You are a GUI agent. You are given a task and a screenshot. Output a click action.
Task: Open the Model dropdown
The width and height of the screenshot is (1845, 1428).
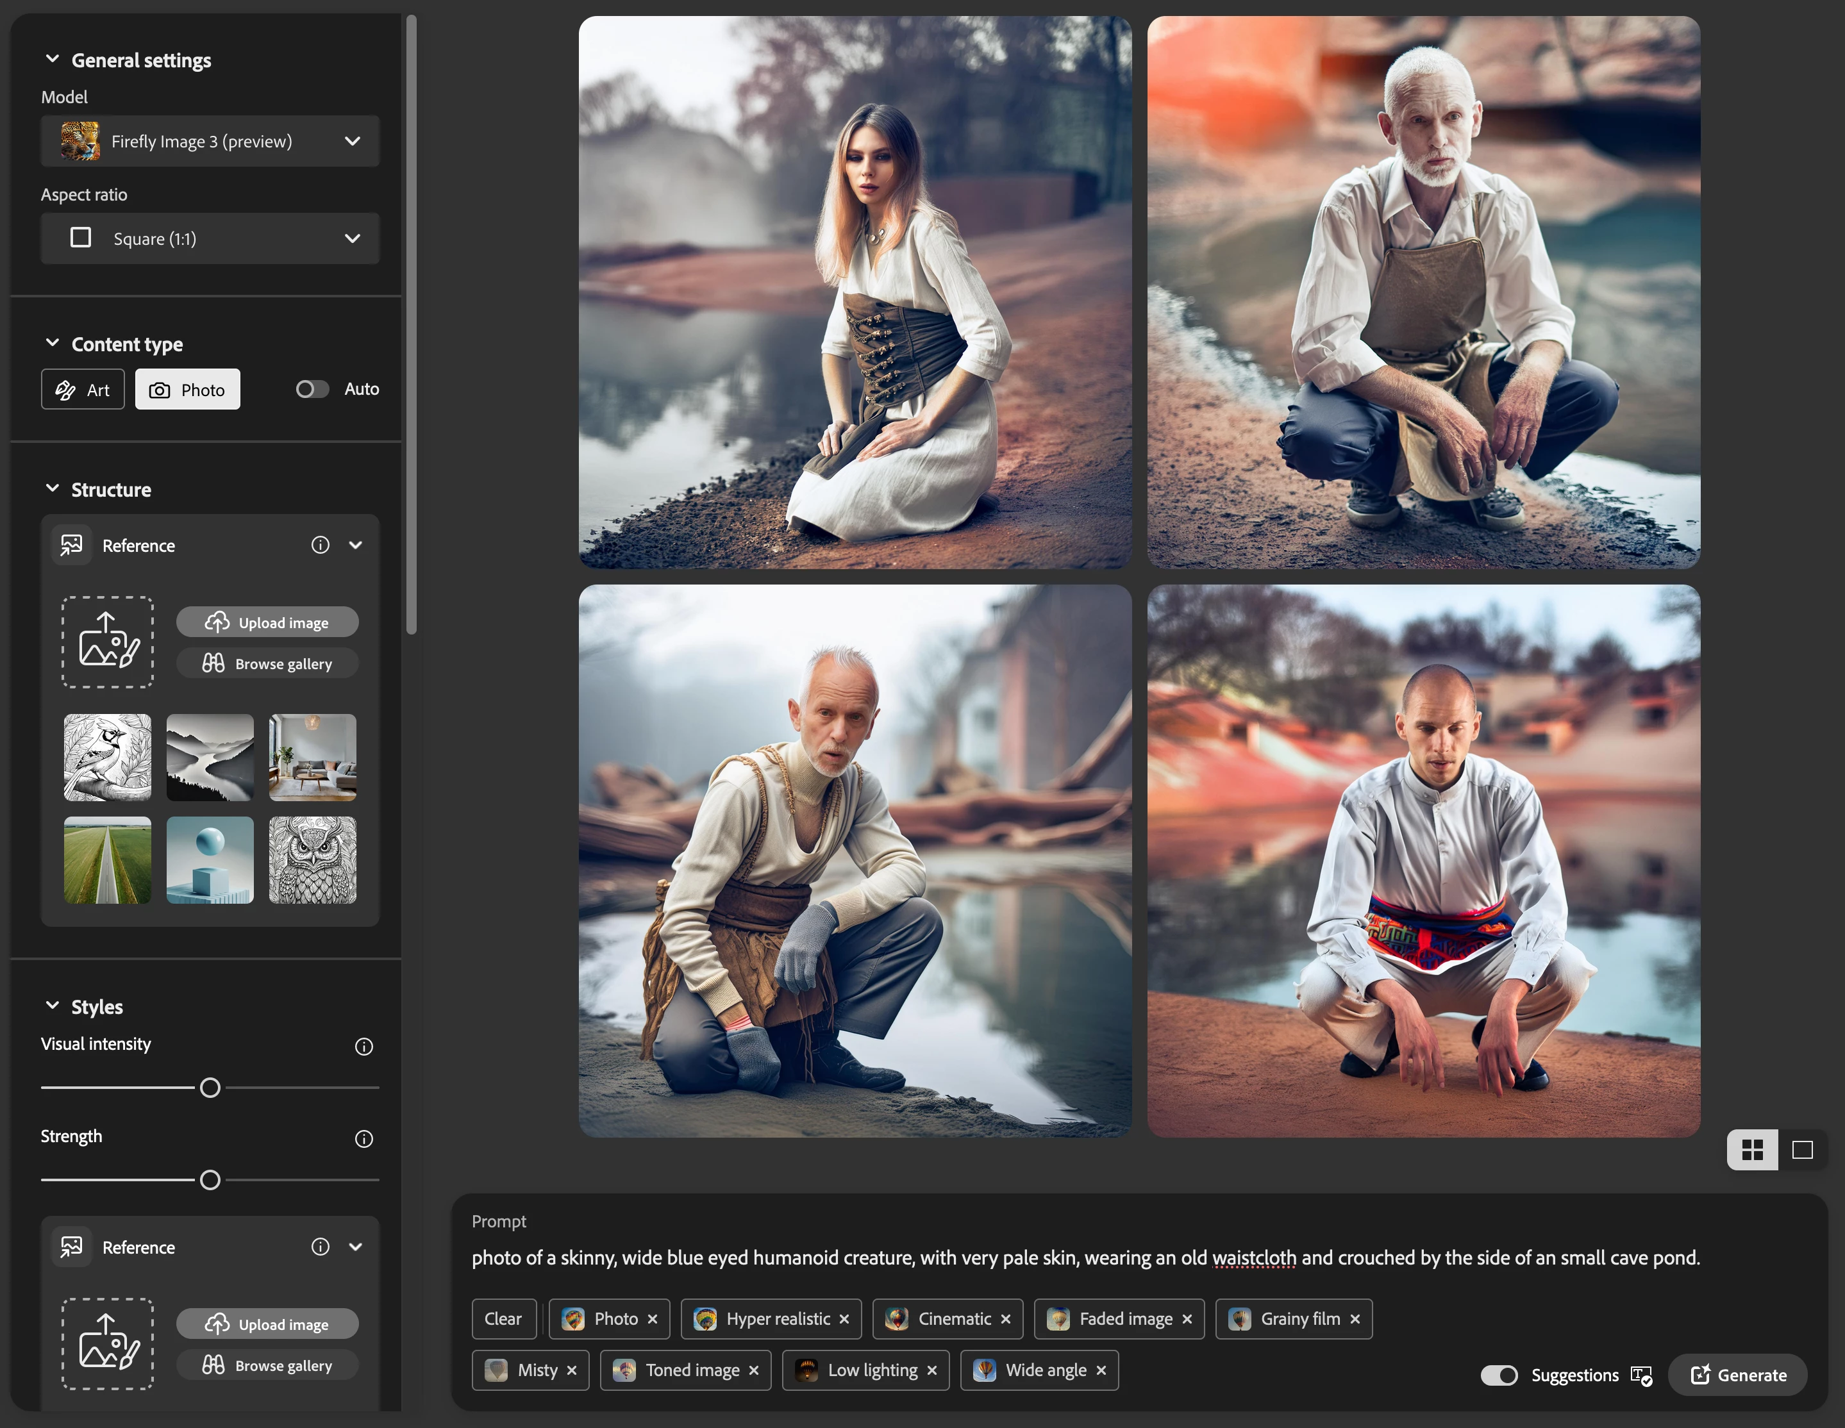click(x=210, y=141)
